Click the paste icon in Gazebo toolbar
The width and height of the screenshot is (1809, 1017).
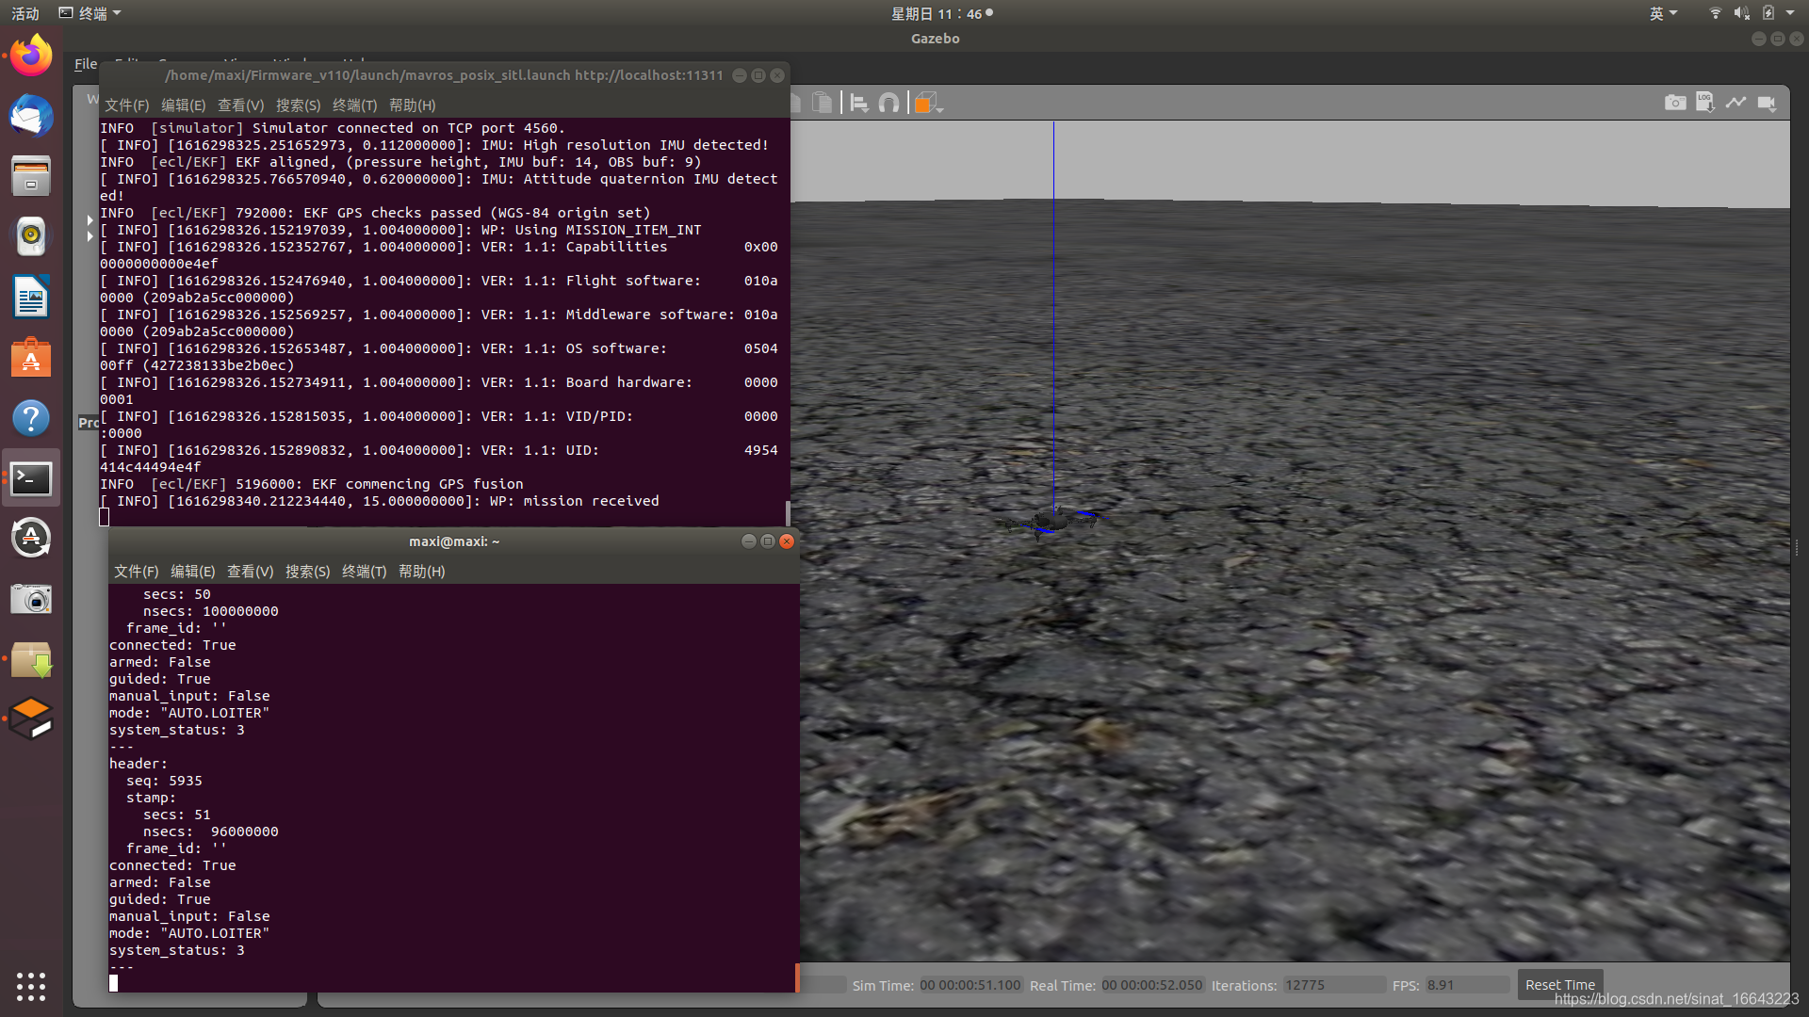[x=823, y=103]
